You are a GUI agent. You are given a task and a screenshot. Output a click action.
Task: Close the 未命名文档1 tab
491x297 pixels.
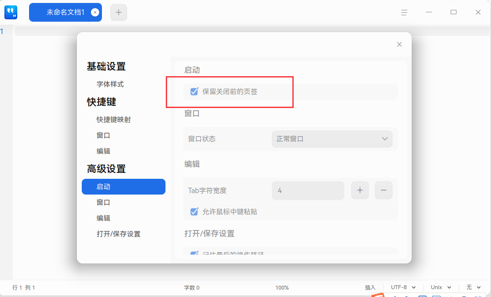click(95, 12)
